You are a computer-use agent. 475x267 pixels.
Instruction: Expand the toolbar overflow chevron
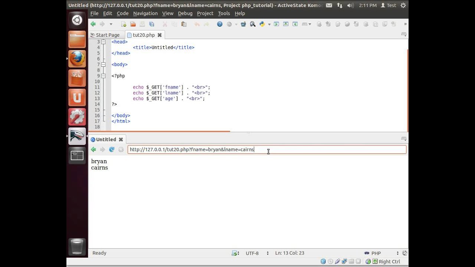pyautogui.click(x=405, y=24)
